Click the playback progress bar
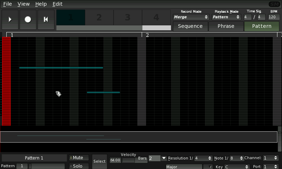This screenshot has height=169, width=282. click(114, 28)
